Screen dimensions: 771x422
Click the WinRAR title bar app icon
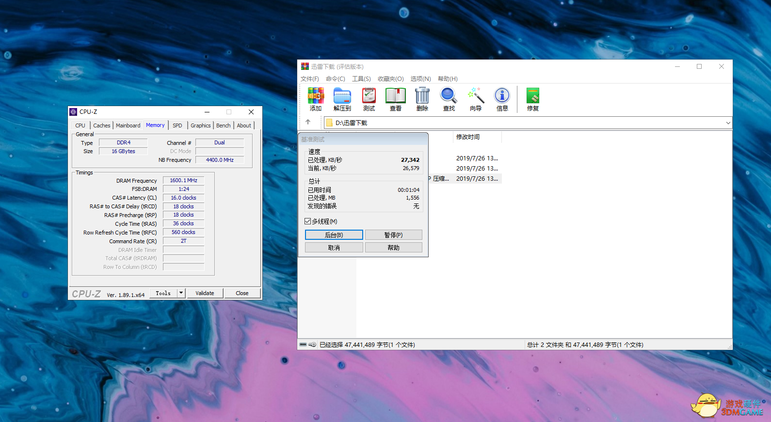coord(305,66)
